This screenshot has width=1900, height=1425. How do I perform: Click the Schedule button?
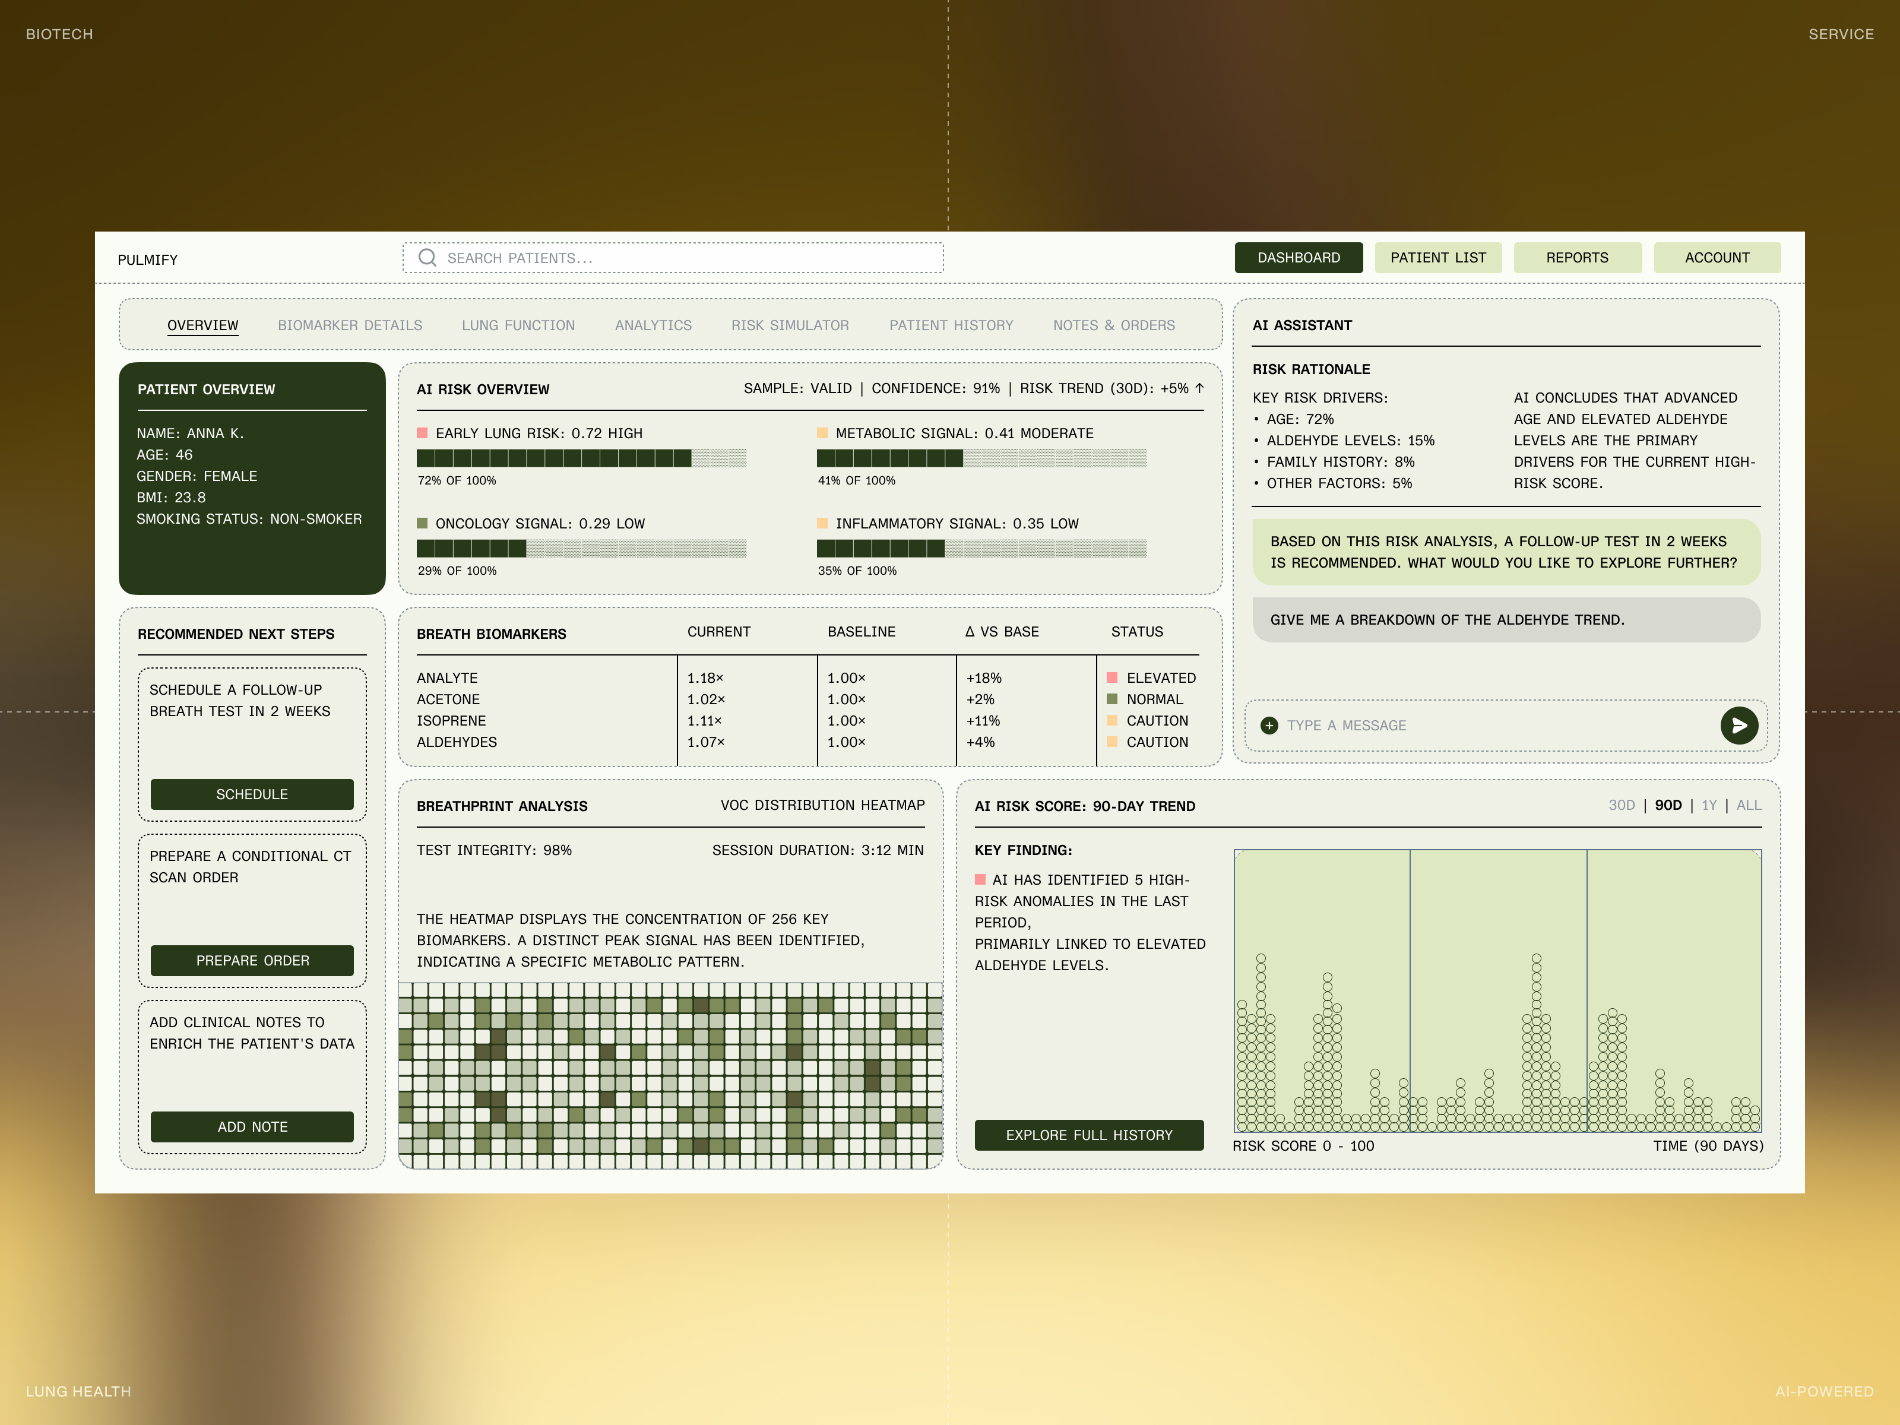pos(252,794)
